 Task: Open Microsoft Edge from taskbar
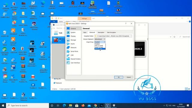click(x=64, y=105)
